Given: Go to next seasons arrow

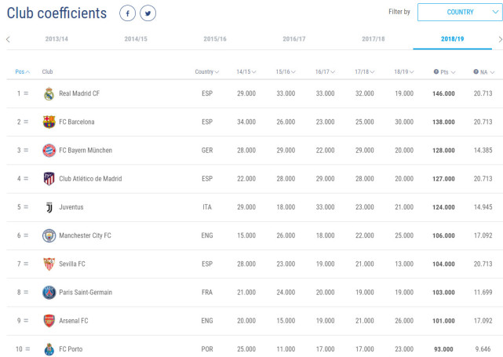Looking at the screenshot, I should [500, 39].
